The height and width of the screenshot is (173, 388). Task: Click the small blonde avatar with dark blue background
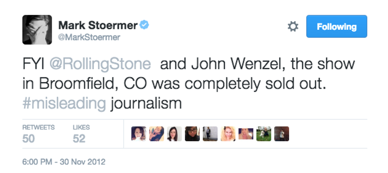coord(246,134)
